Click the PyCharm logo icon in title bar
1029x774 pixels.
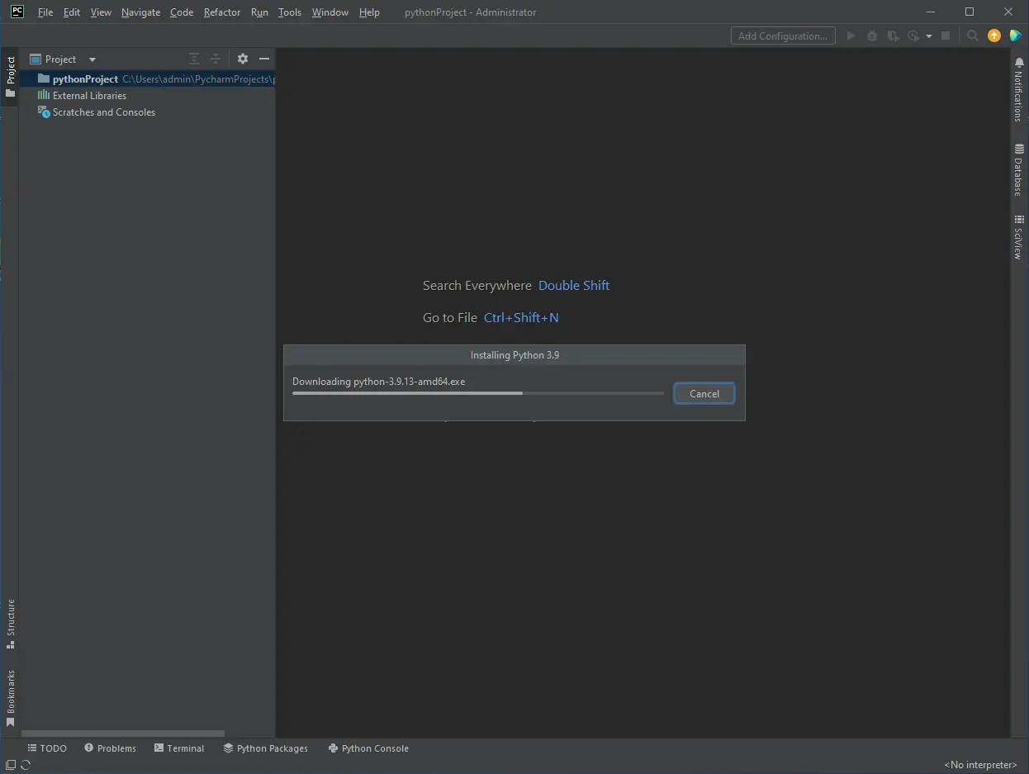[x=17, y=12]
